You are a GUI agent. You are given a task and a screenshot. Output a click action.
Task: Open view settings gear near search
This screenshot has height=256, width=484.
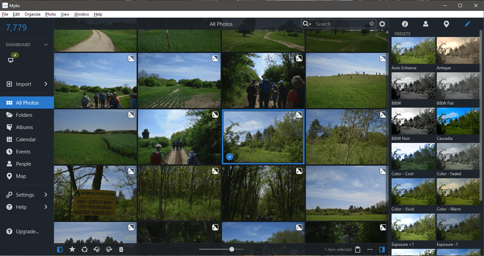pos(382,24)
